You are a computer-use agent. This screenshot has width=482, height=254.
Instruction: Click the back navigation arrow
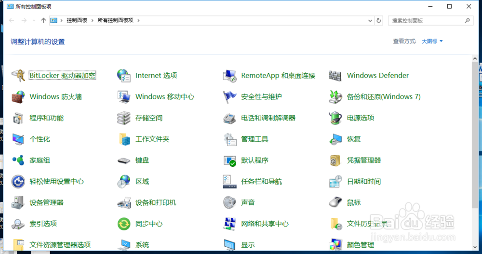pyautogui.click(x=12, y=20)
